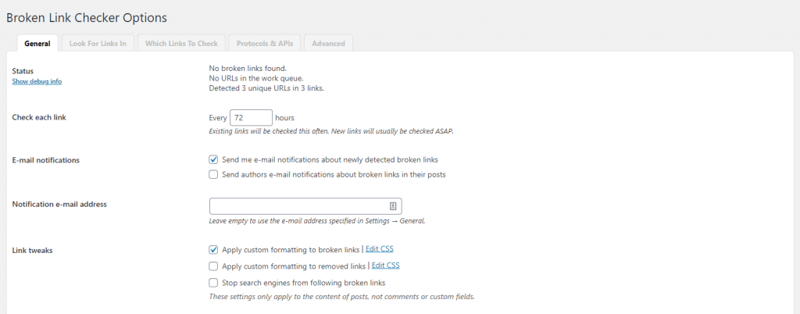The image size is (800, 314).
Task: Disable Apply custom formatting to broken links
Action: click(x=214, y=250)
